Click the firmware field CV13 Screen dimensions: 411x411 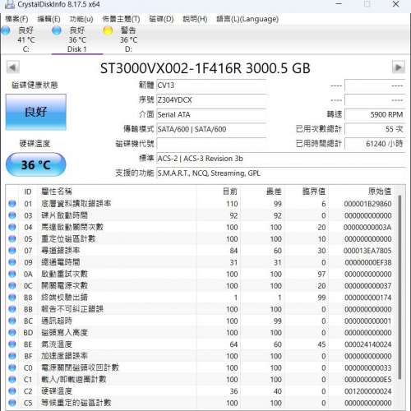tap(211, 85)
